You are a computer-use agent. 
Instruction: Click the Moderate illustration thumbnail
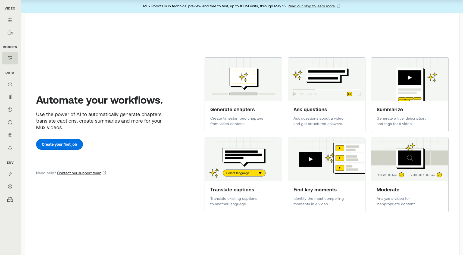point(410,159)
